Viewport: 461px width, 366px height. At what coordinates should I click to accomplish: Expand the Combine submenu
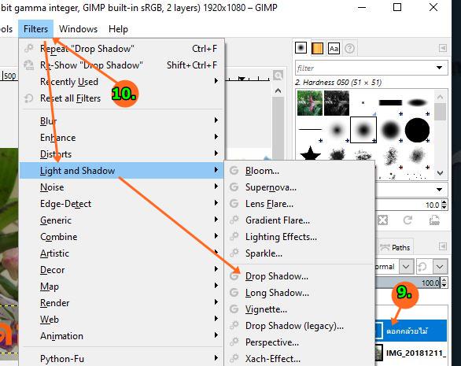point(121,237)
